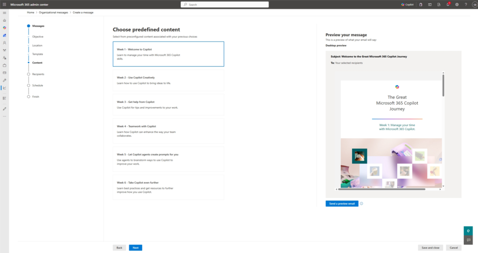
Task: Open the Setup wrench icon in sidebar
Action: (x=4, y=80)
